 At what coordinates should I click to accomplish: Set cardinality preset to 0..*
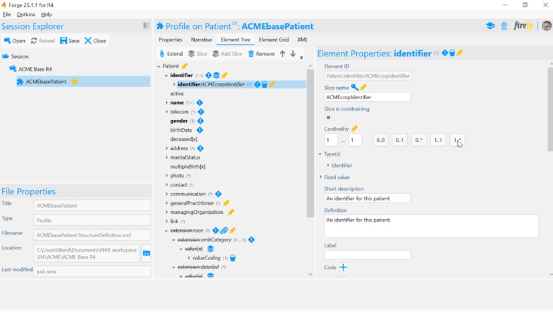418,140
